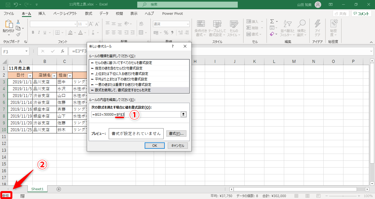Click the コメント button
The width and height of the screenshot is (375, 199).
[362, 14]
